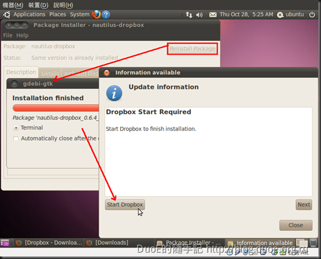Switch to Downloads taskbar window
The height and width of the screenshot is (259, 321).
pyautogui.click(x=108, y=242)
